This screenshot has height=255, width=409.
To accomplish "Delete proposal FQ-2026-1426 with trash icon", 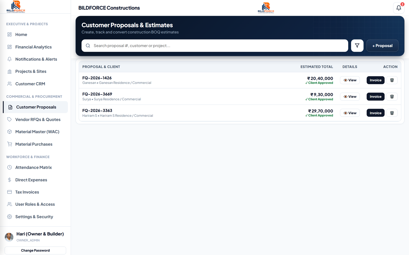I will [392, 80].
